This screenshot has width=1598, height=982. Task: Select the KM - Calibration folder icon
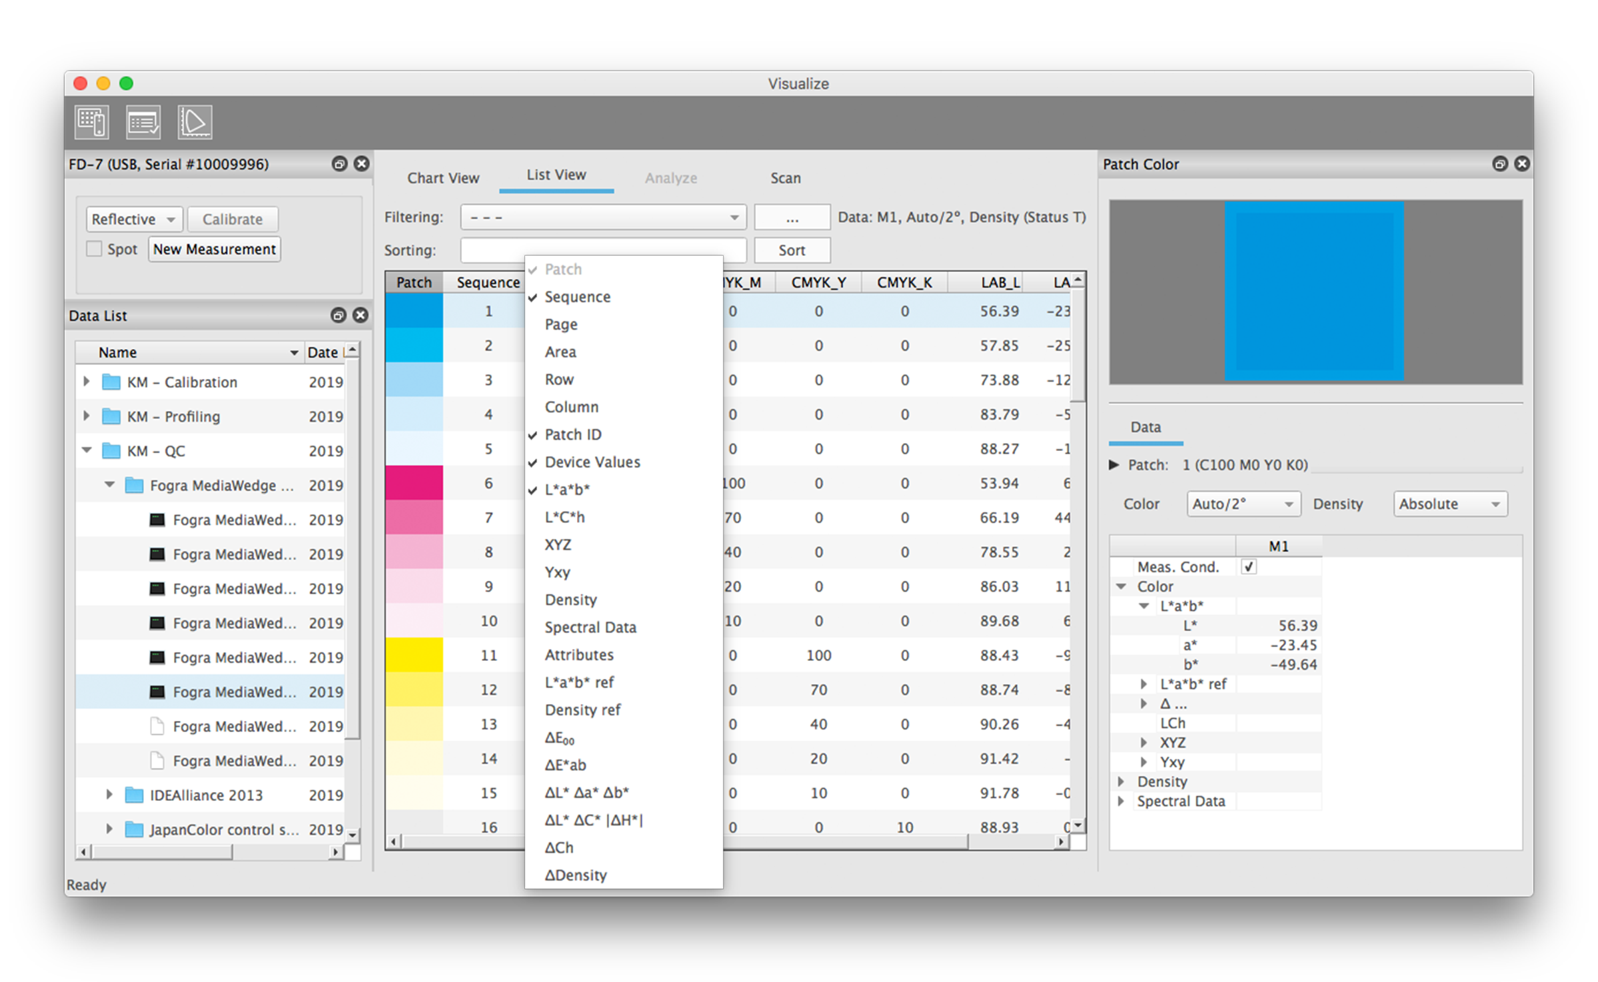tap(111, 382)
